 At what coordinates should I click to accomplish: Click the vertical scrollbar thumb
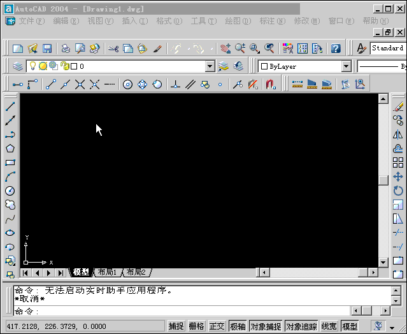383,180
